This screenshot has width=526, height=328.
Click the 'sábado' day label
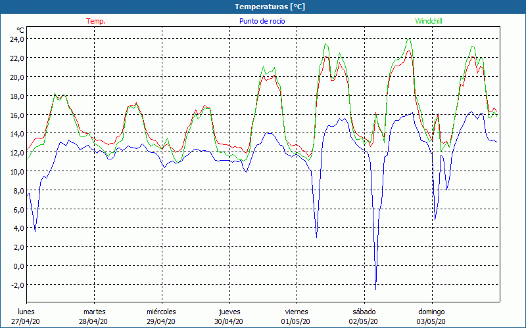coord(364,312)
